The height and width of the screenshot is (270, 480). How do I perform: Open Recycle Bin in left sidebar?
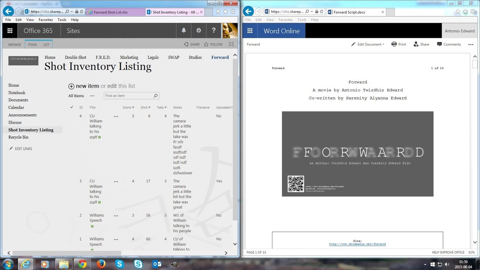pos(18,137)
